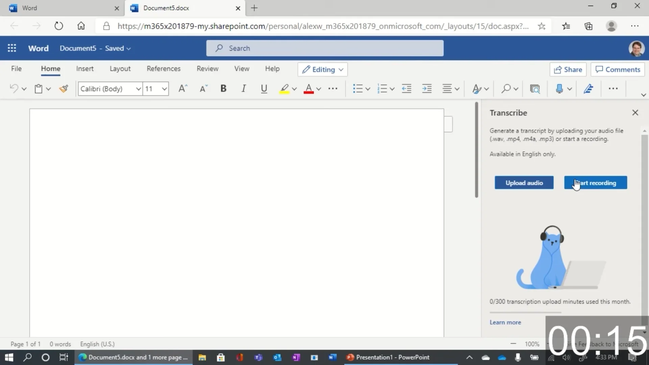
Task: Switch to the References tab
Action: 164,69
